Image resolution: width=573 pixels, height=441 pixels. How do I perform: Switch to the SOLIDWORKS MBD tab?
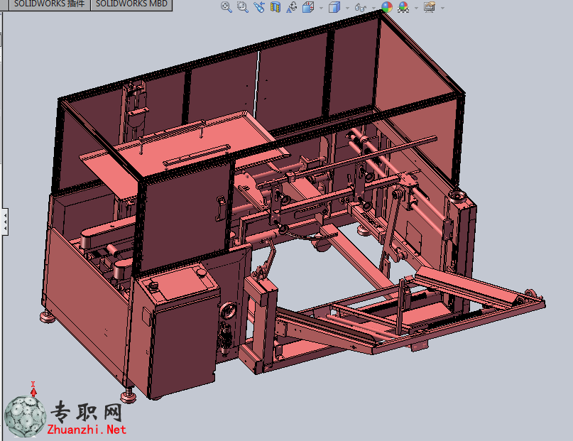[x=131, y=4]
